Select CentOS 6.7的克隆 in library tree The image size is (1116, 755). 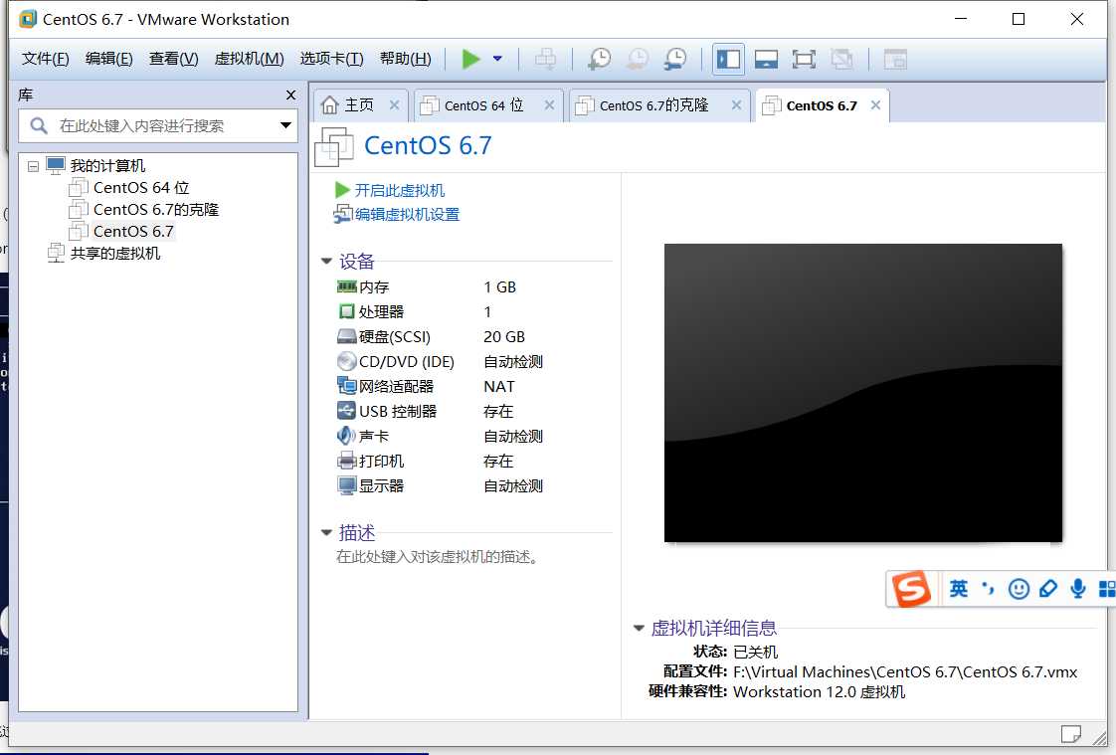pos(144,210)
